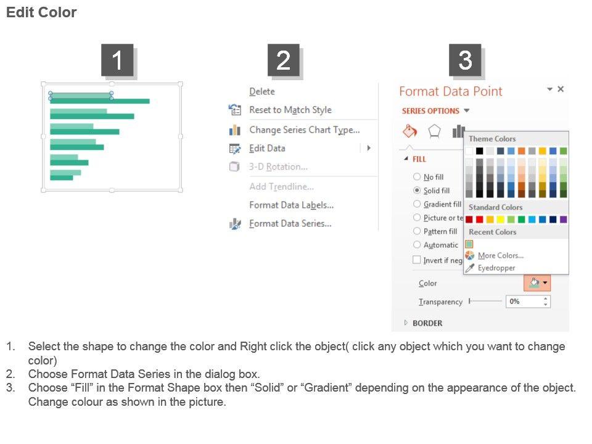Open the fill Color picker dropdown
This screenshot has width=592, height=444.
(x=545, y=283)
